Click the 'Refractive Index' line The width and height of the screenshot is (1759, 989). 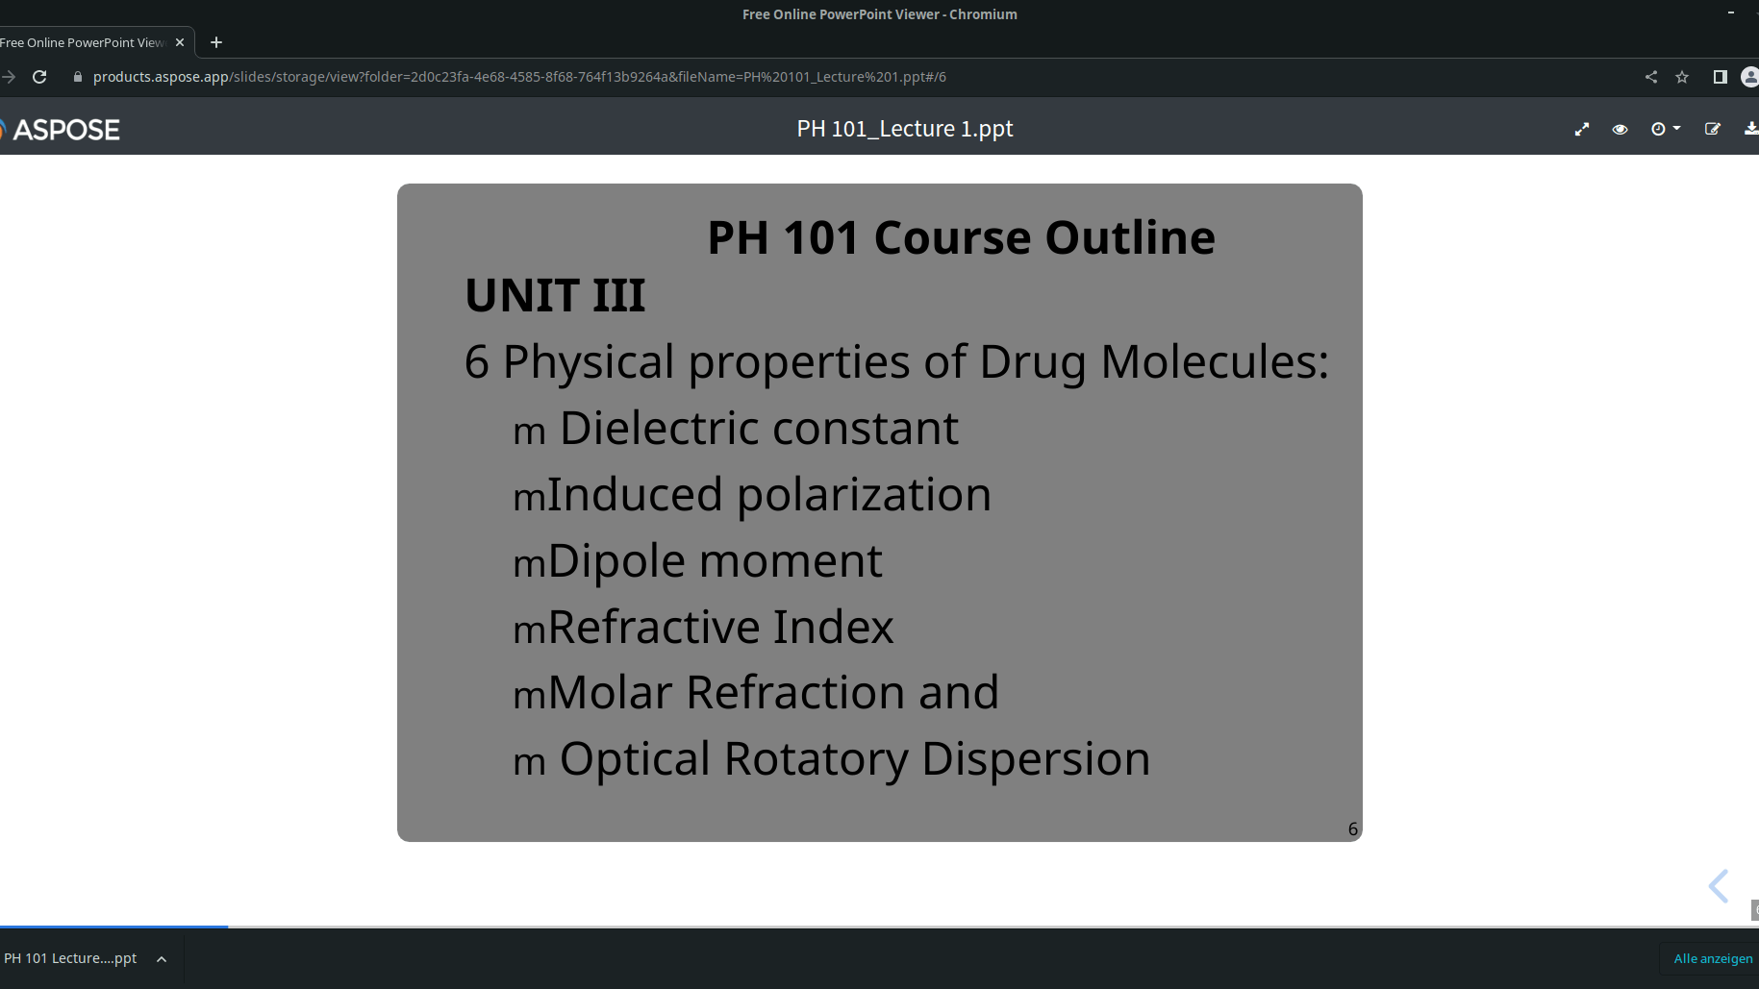[x=720, y=627]
